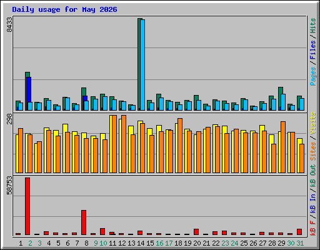The width and height of the screenshot is (320, 250).
Task: Click day label 20
Action: click(x=197, y=243)
